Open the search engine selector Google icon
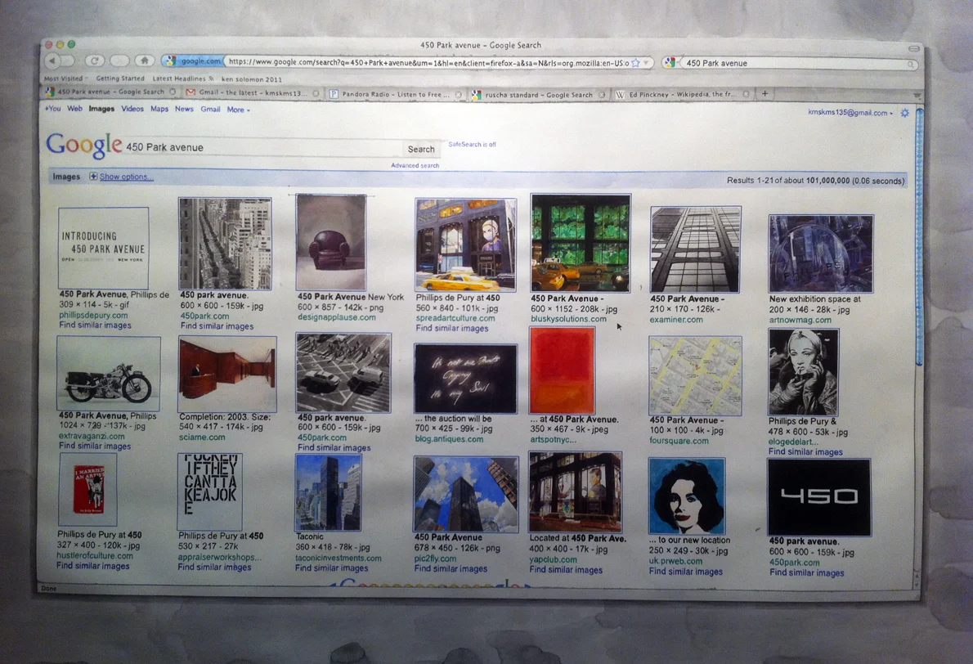973x664 pixels. coord(669,63)
